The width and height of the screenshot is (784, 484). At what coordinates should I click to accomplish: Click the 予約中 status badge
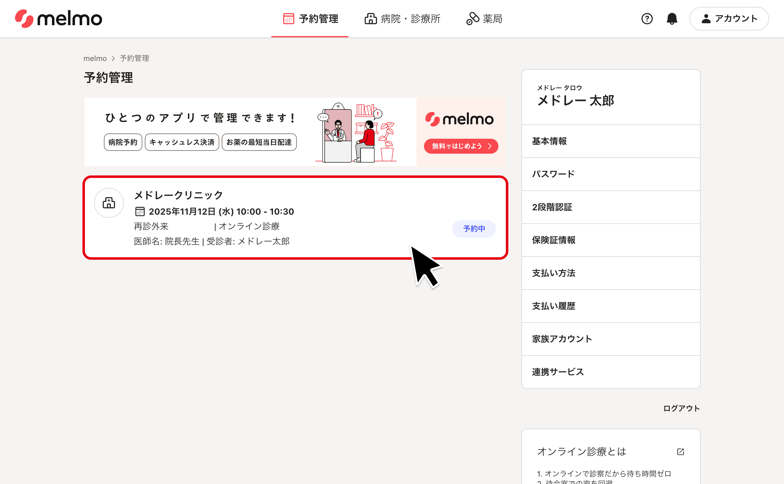[x=474, y=229]
